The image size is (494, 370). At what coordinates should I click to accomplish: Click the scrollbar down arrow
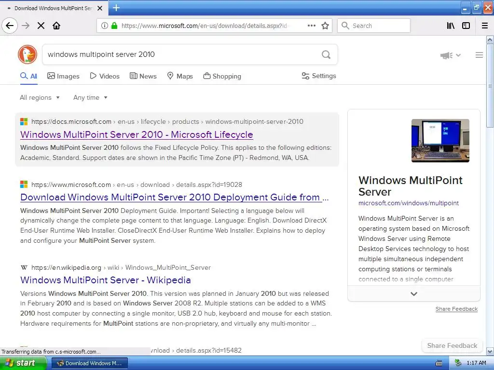click(x=490, y=351)
